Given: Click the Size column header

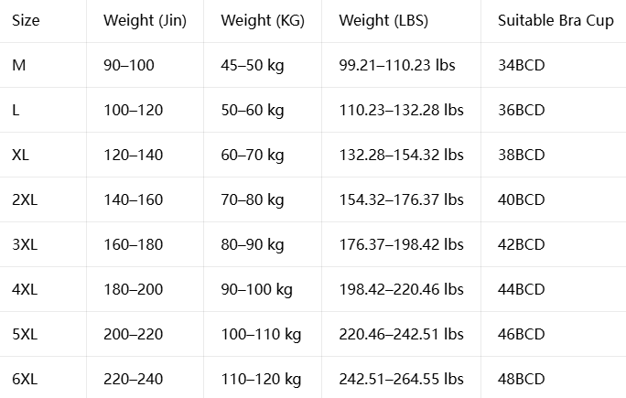Looking at the screenshot, I should [26, 20].
